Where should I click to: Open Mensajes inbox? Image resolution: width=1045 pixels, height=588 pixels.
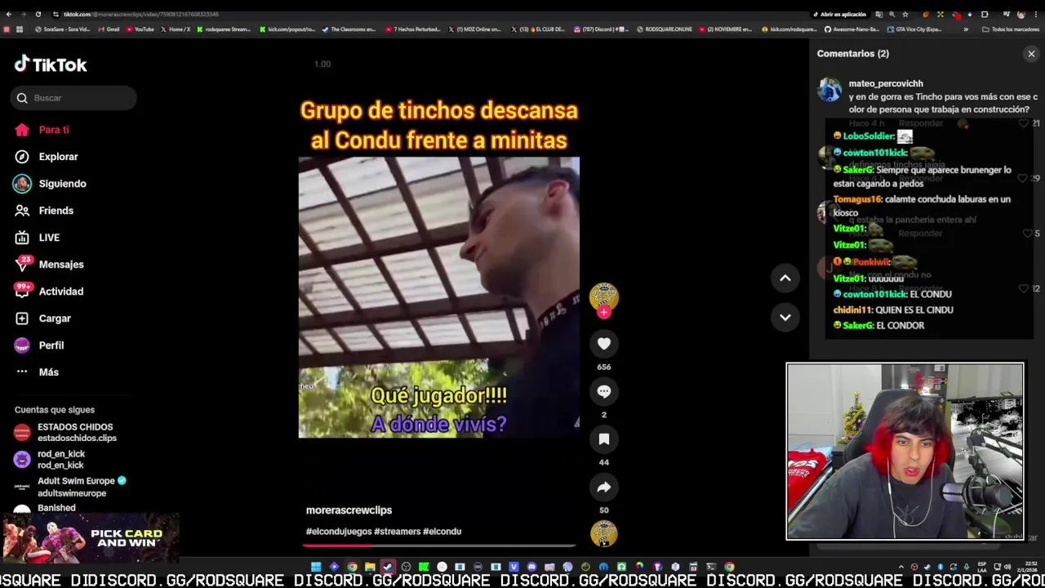pyautogui.click(x=61, y=265)
